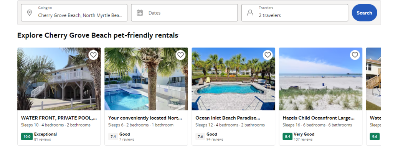Open WATER FRONT, PRIVATE POOL listing title
The image size is (393, 156).
tap(59, 118)
